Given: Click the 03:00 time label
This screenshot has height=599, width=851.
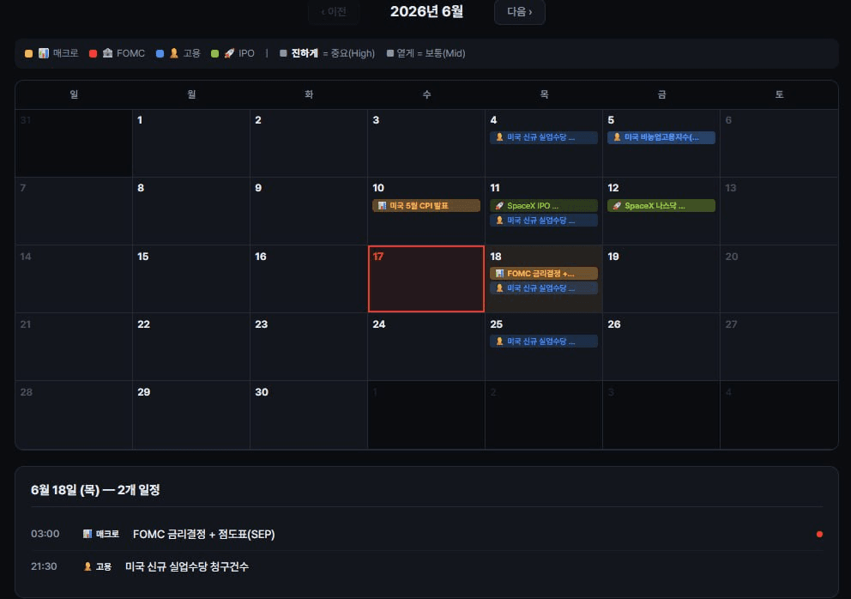Looking at the screenshot, I should coord(45,535).
